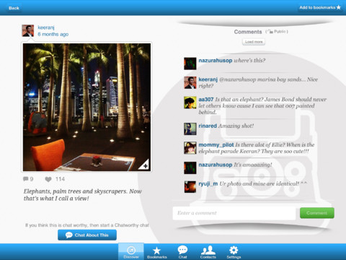346x260 pixels.
Task: Open keeranj profile name above photo
Action: click(x=46, y=27)
